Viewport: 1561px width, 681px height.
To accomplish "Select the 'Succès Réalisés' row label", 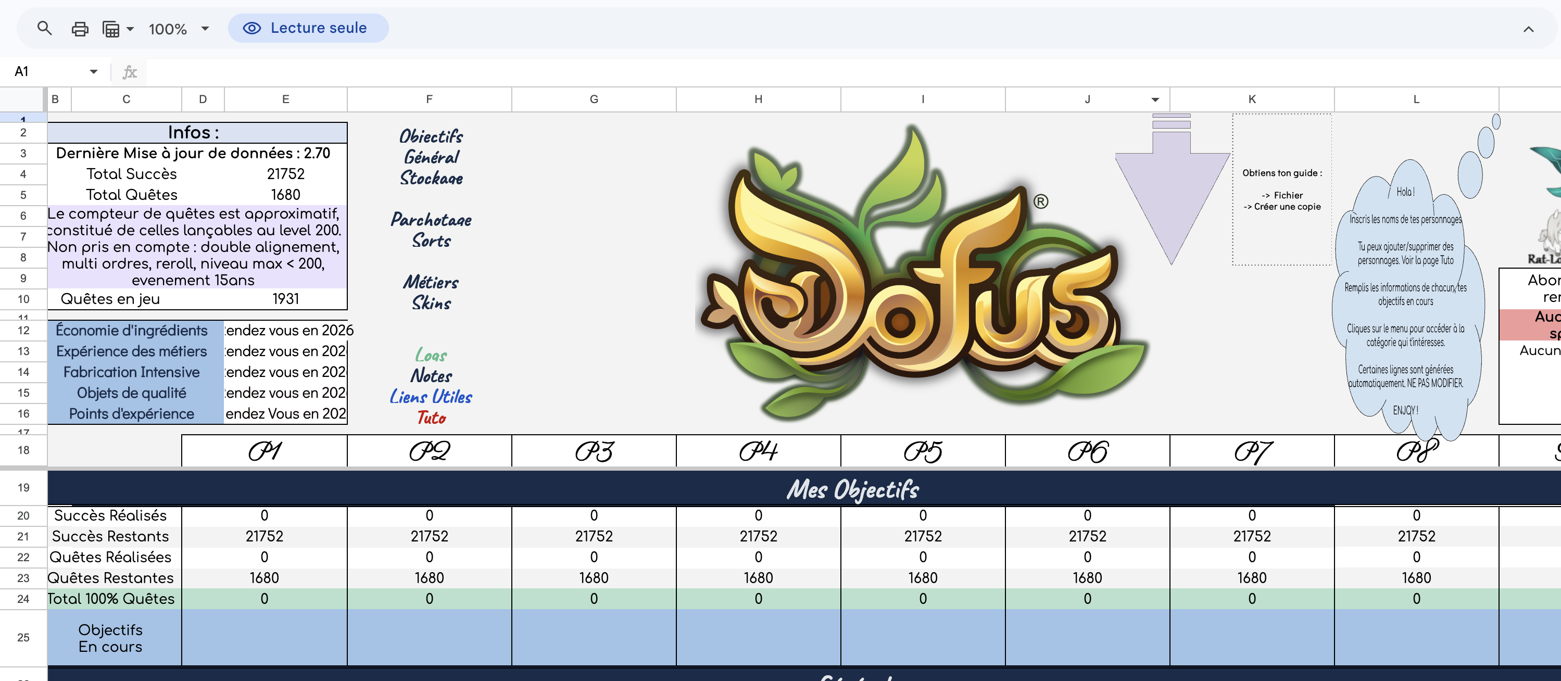I will 115,515.
